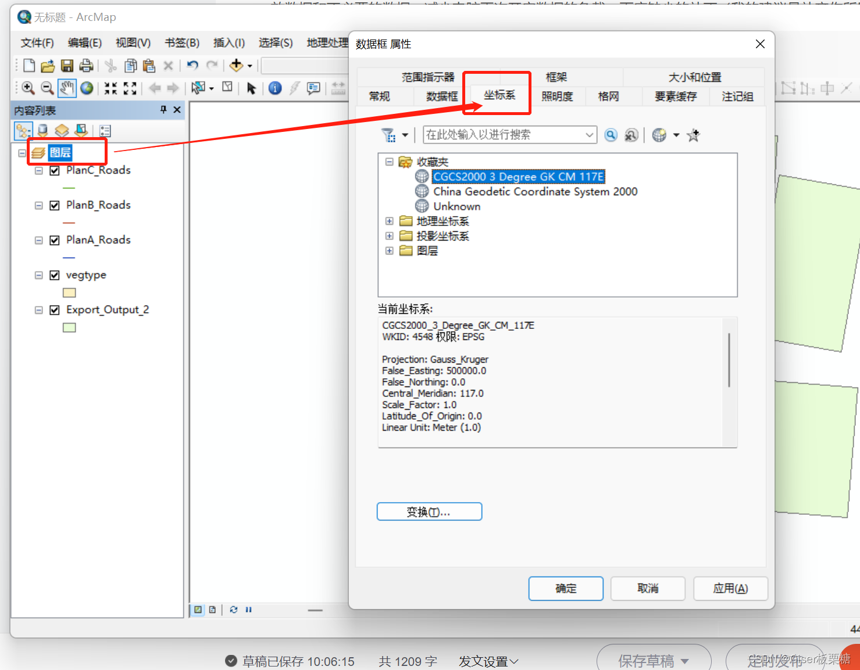Click the Fixed Zoom Out icon
Image resolution: width=860 pixels, height=670 pixels.
(130, 88)
